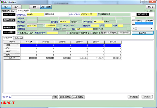This screenshot has height=108, width=157.
Task: Click the 顧客 button
Action: (x=35, y=7)
